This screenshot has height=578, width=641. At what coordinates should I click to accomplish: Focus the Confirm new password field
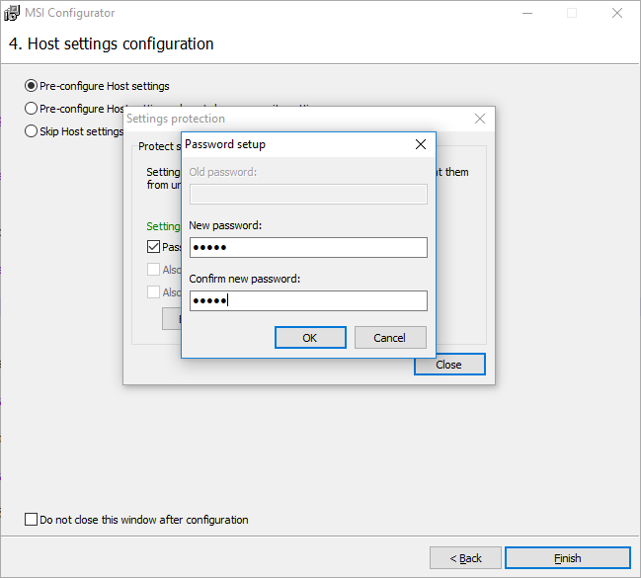[308, 300]
